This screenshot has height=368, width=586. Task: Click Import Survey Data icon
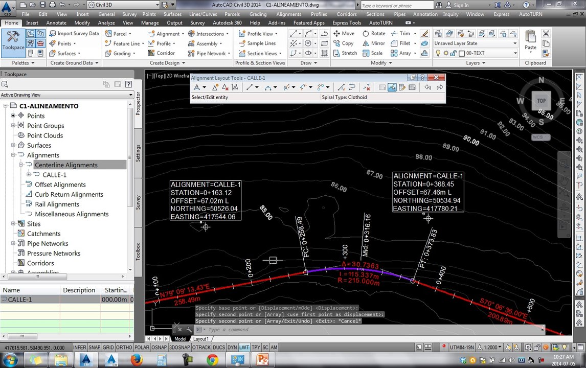coord(53,34)
